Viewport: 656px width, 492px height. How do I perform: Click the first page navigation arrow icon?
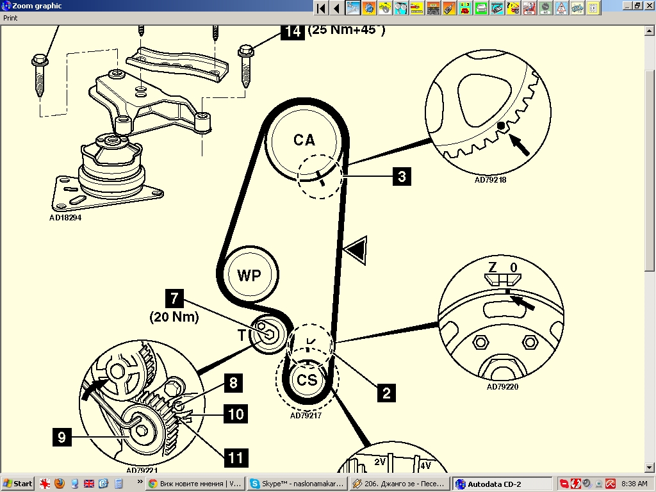(321, 8)
